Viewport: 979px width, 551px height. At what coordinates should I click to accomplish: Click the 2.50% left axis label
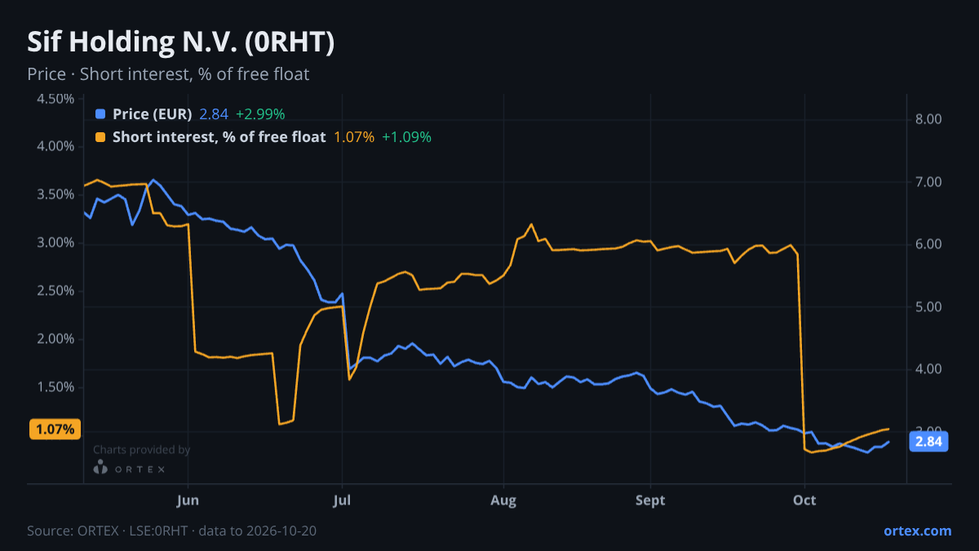click(55, 291)
